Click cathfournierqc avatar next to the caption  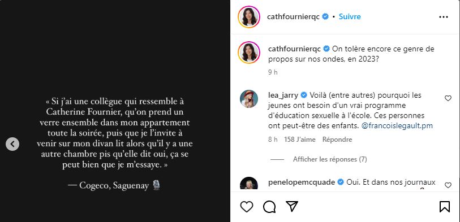250,53
